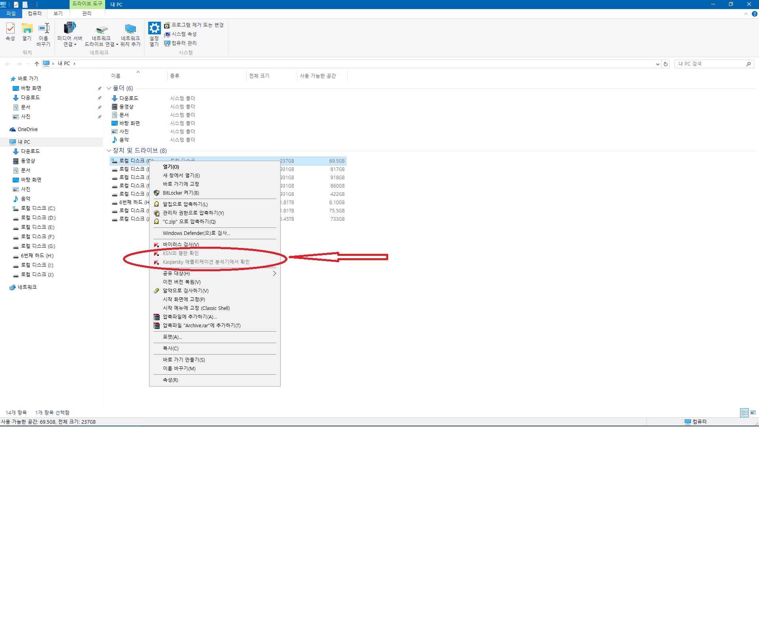Choose 시작 메뉴에 고정 (Classic Shell)
This screenshot has width=759, height=640.
[x=215, y=308]
